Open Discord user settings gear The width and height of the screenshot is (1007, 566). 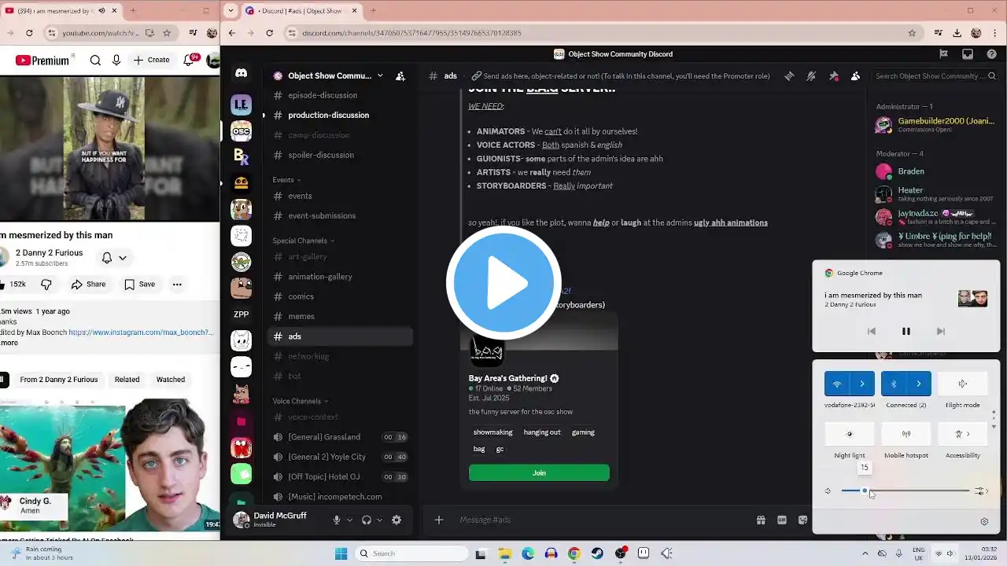tap(397, 520)
